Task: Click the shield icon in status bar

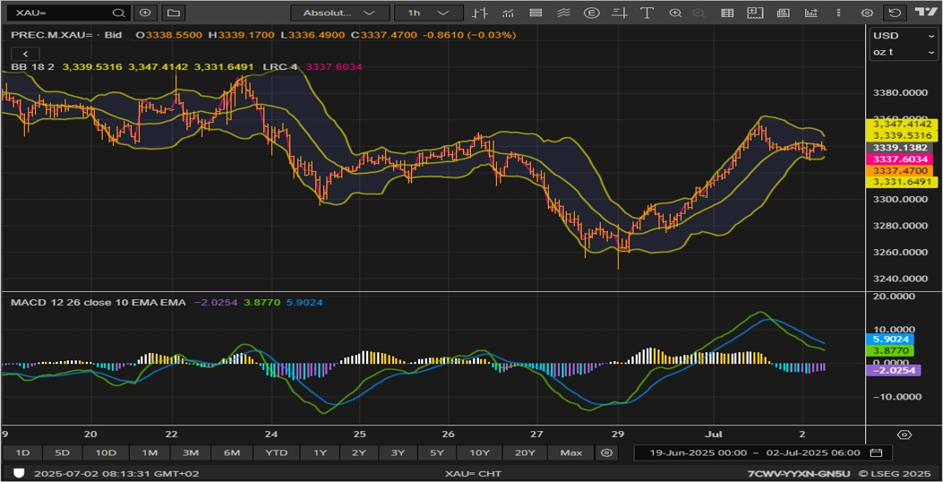Action: (19, 474)
